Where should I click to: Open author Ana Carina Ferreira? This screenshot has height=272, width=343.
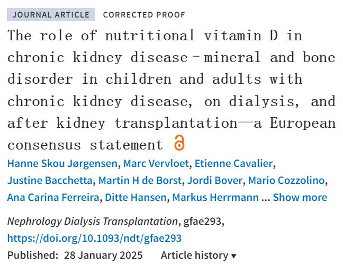[53, 197]
